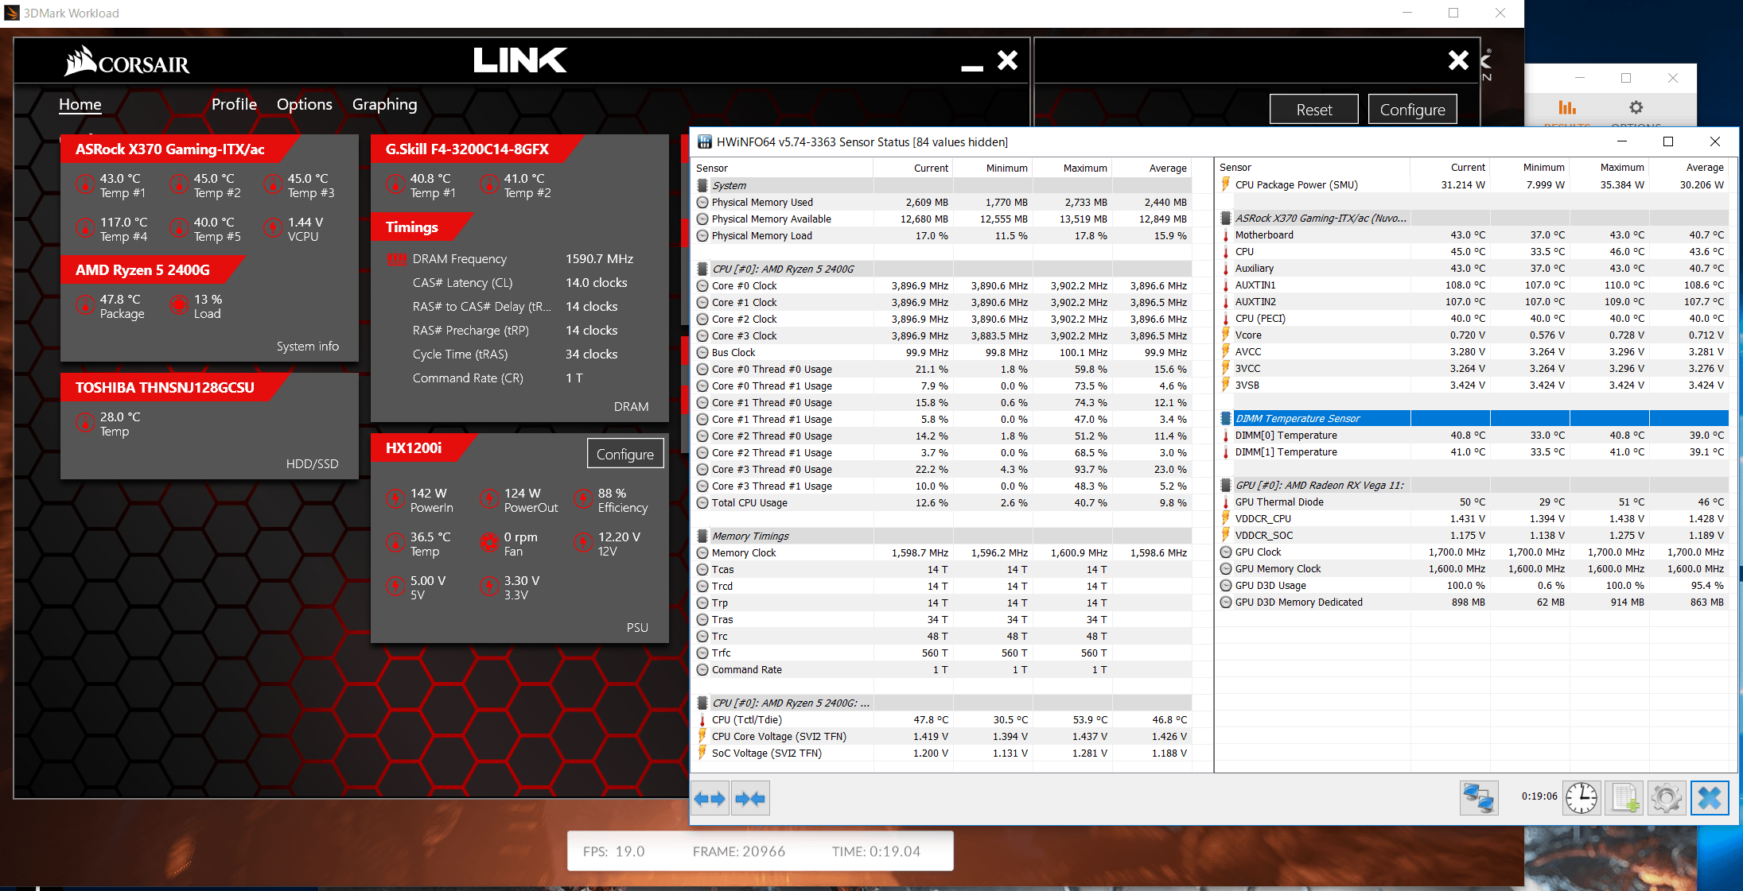Open the Home tab in Corsair Link
This screenshot has width=1743, height=891.
click(80, 104)
